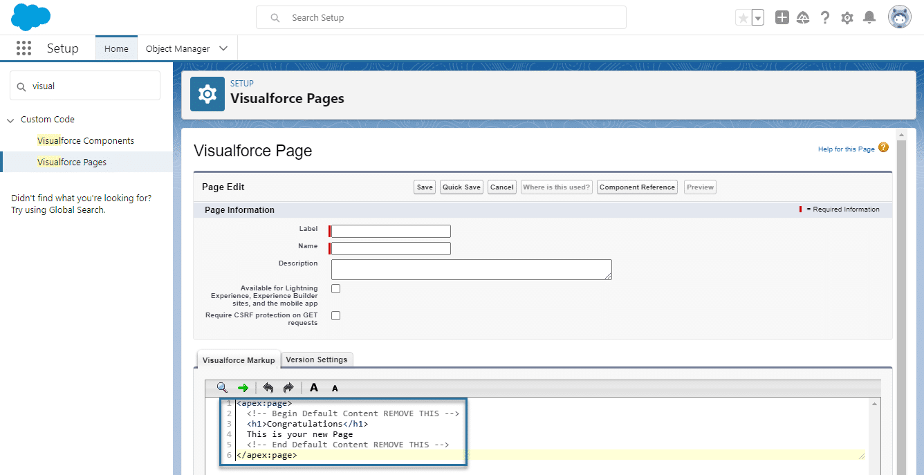Open the Salesforce App Launcher grid
The width and height of the screenshot is (924, 475).
(24, 48)
